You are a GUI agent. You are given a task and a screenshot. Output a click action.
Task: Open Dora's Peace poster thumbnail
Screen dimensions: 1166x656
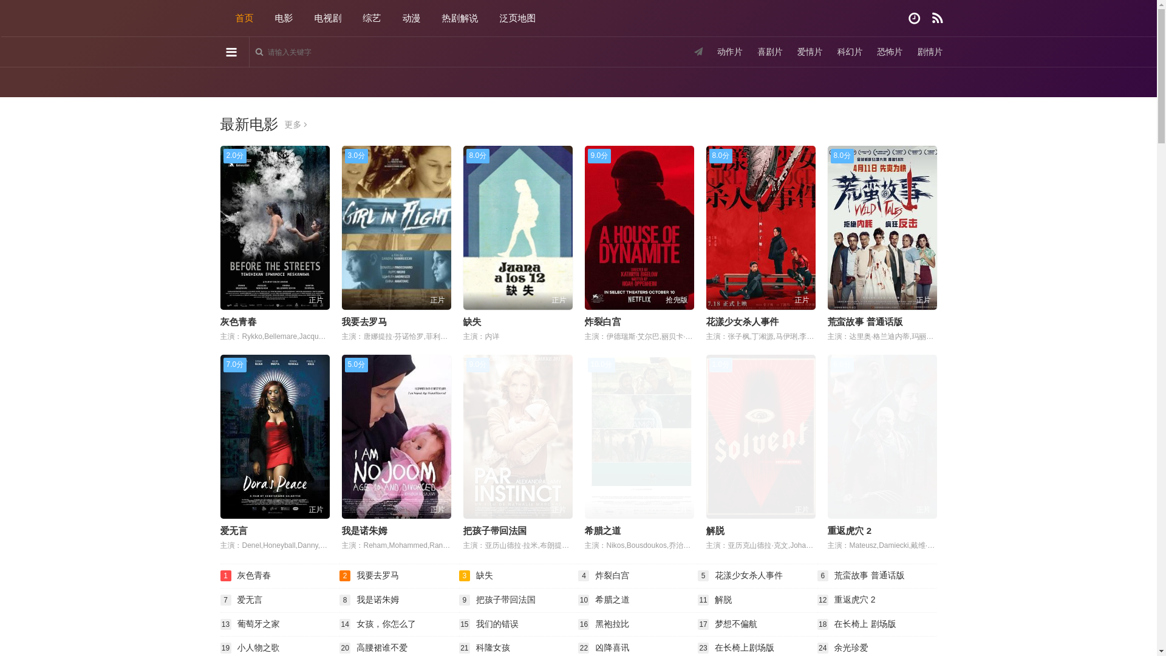tap(274, 437)
